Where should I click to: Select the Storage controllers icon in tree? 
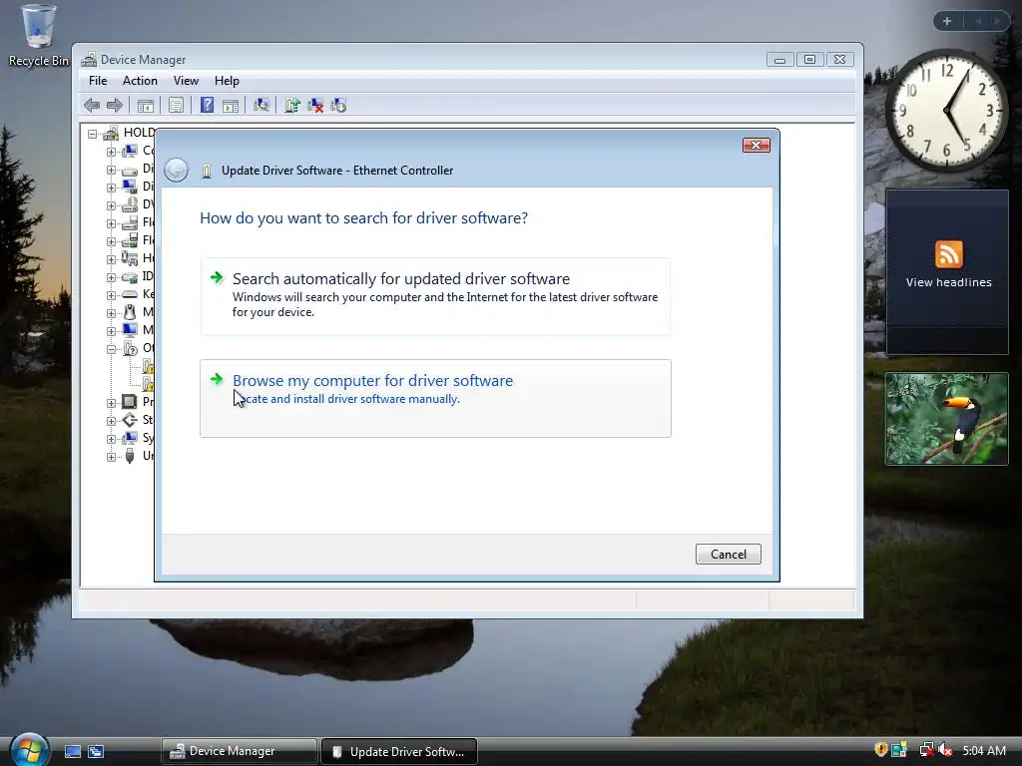130,420
